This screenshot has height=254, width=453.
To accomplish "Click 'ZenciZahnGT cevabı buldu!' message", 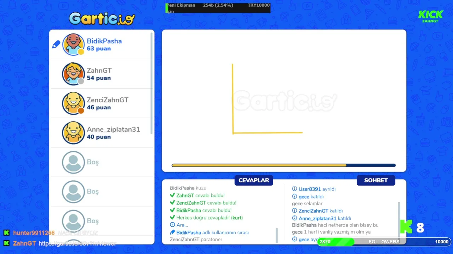I will (x=206, y=203).
